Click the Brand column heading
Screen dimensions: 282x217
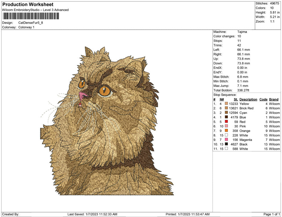pos(273,99)
